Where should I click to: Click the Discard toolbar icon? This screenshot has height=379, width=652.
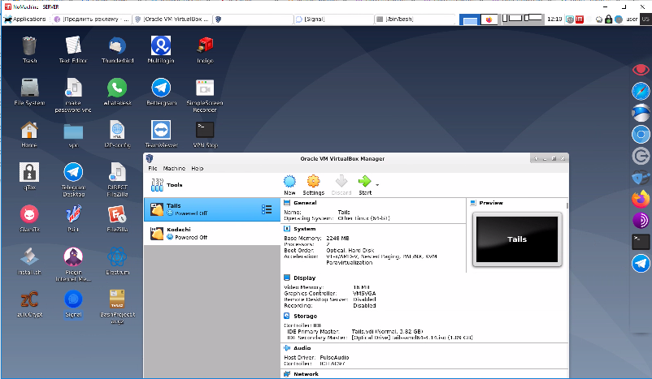(341, 182)
